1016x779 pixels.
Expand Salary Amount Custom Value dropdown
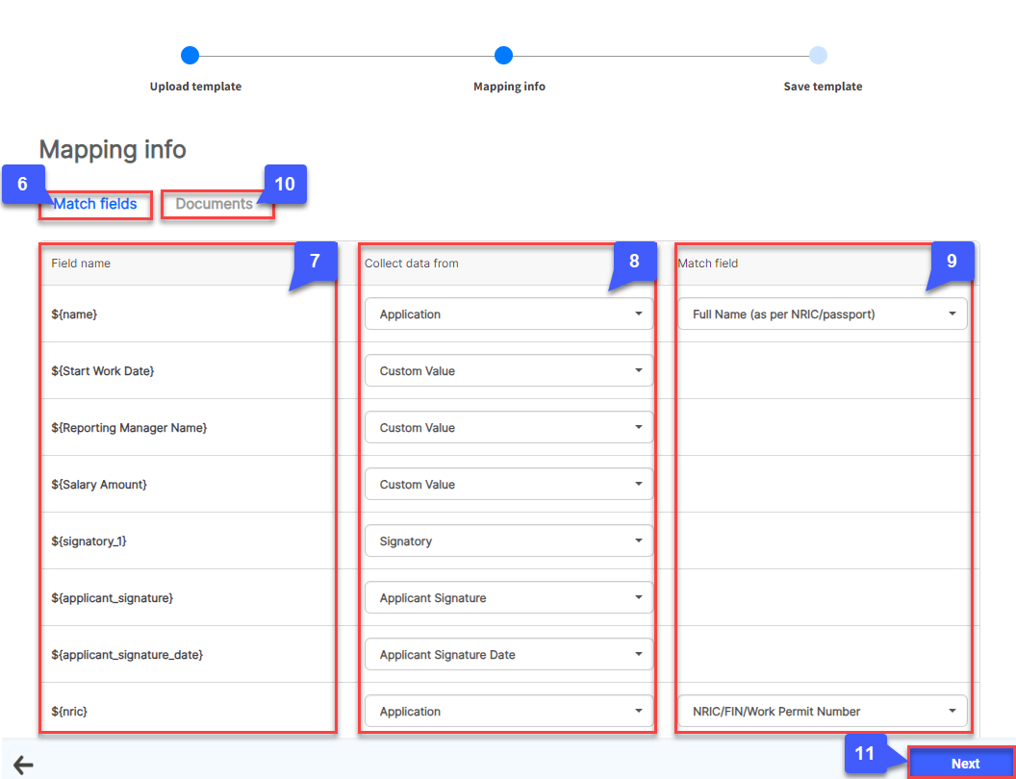[508, 485]
